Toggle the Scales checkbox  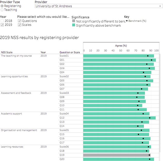20,25
